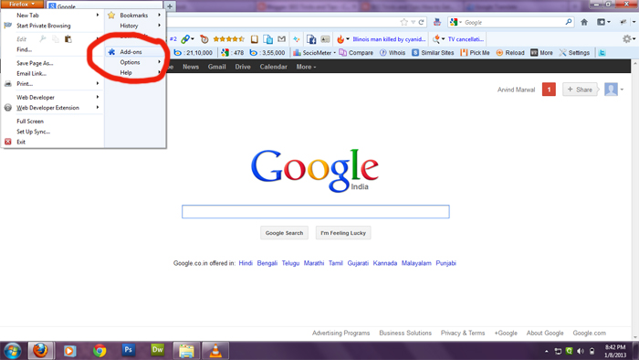Screen dimensions: 639x360
Task: Open Calendar from the Google black bar
Action: (x=274, y=67)
